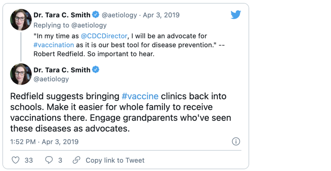Open lower profile avatar thumbnail

pos(21,74)
